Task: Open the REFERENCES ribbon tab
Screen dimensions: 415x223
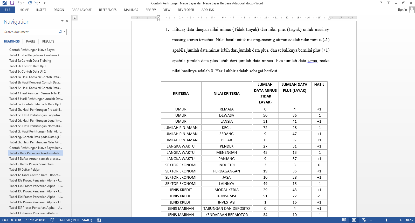Action: (x=108, y=10)
